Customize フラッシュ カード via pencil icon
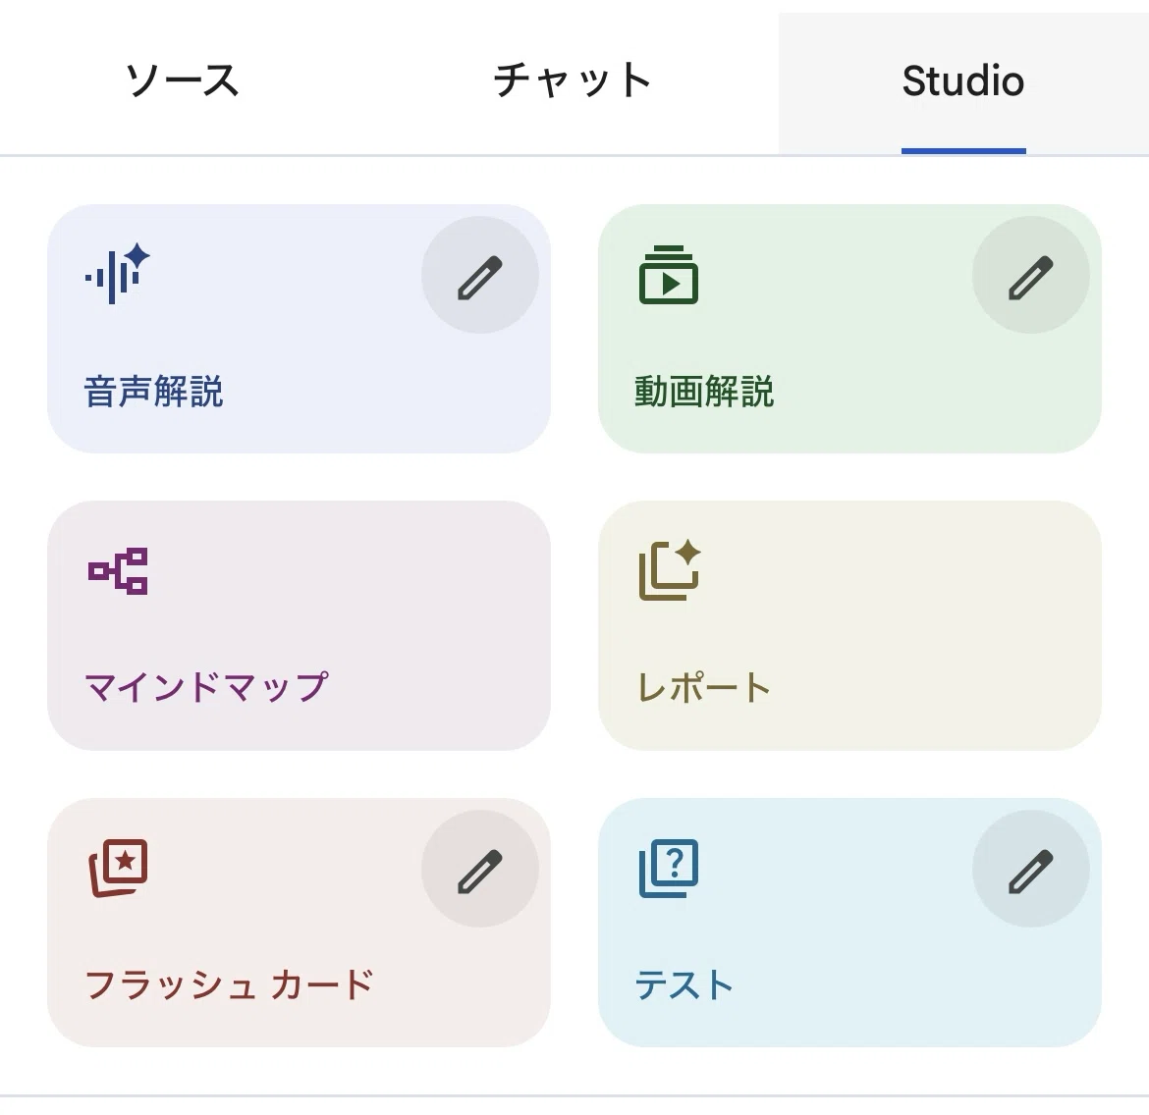 tap(480, 869)
